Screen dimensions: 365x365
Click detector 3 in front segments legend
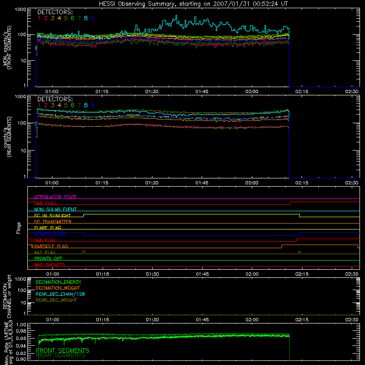coord(52,18)
